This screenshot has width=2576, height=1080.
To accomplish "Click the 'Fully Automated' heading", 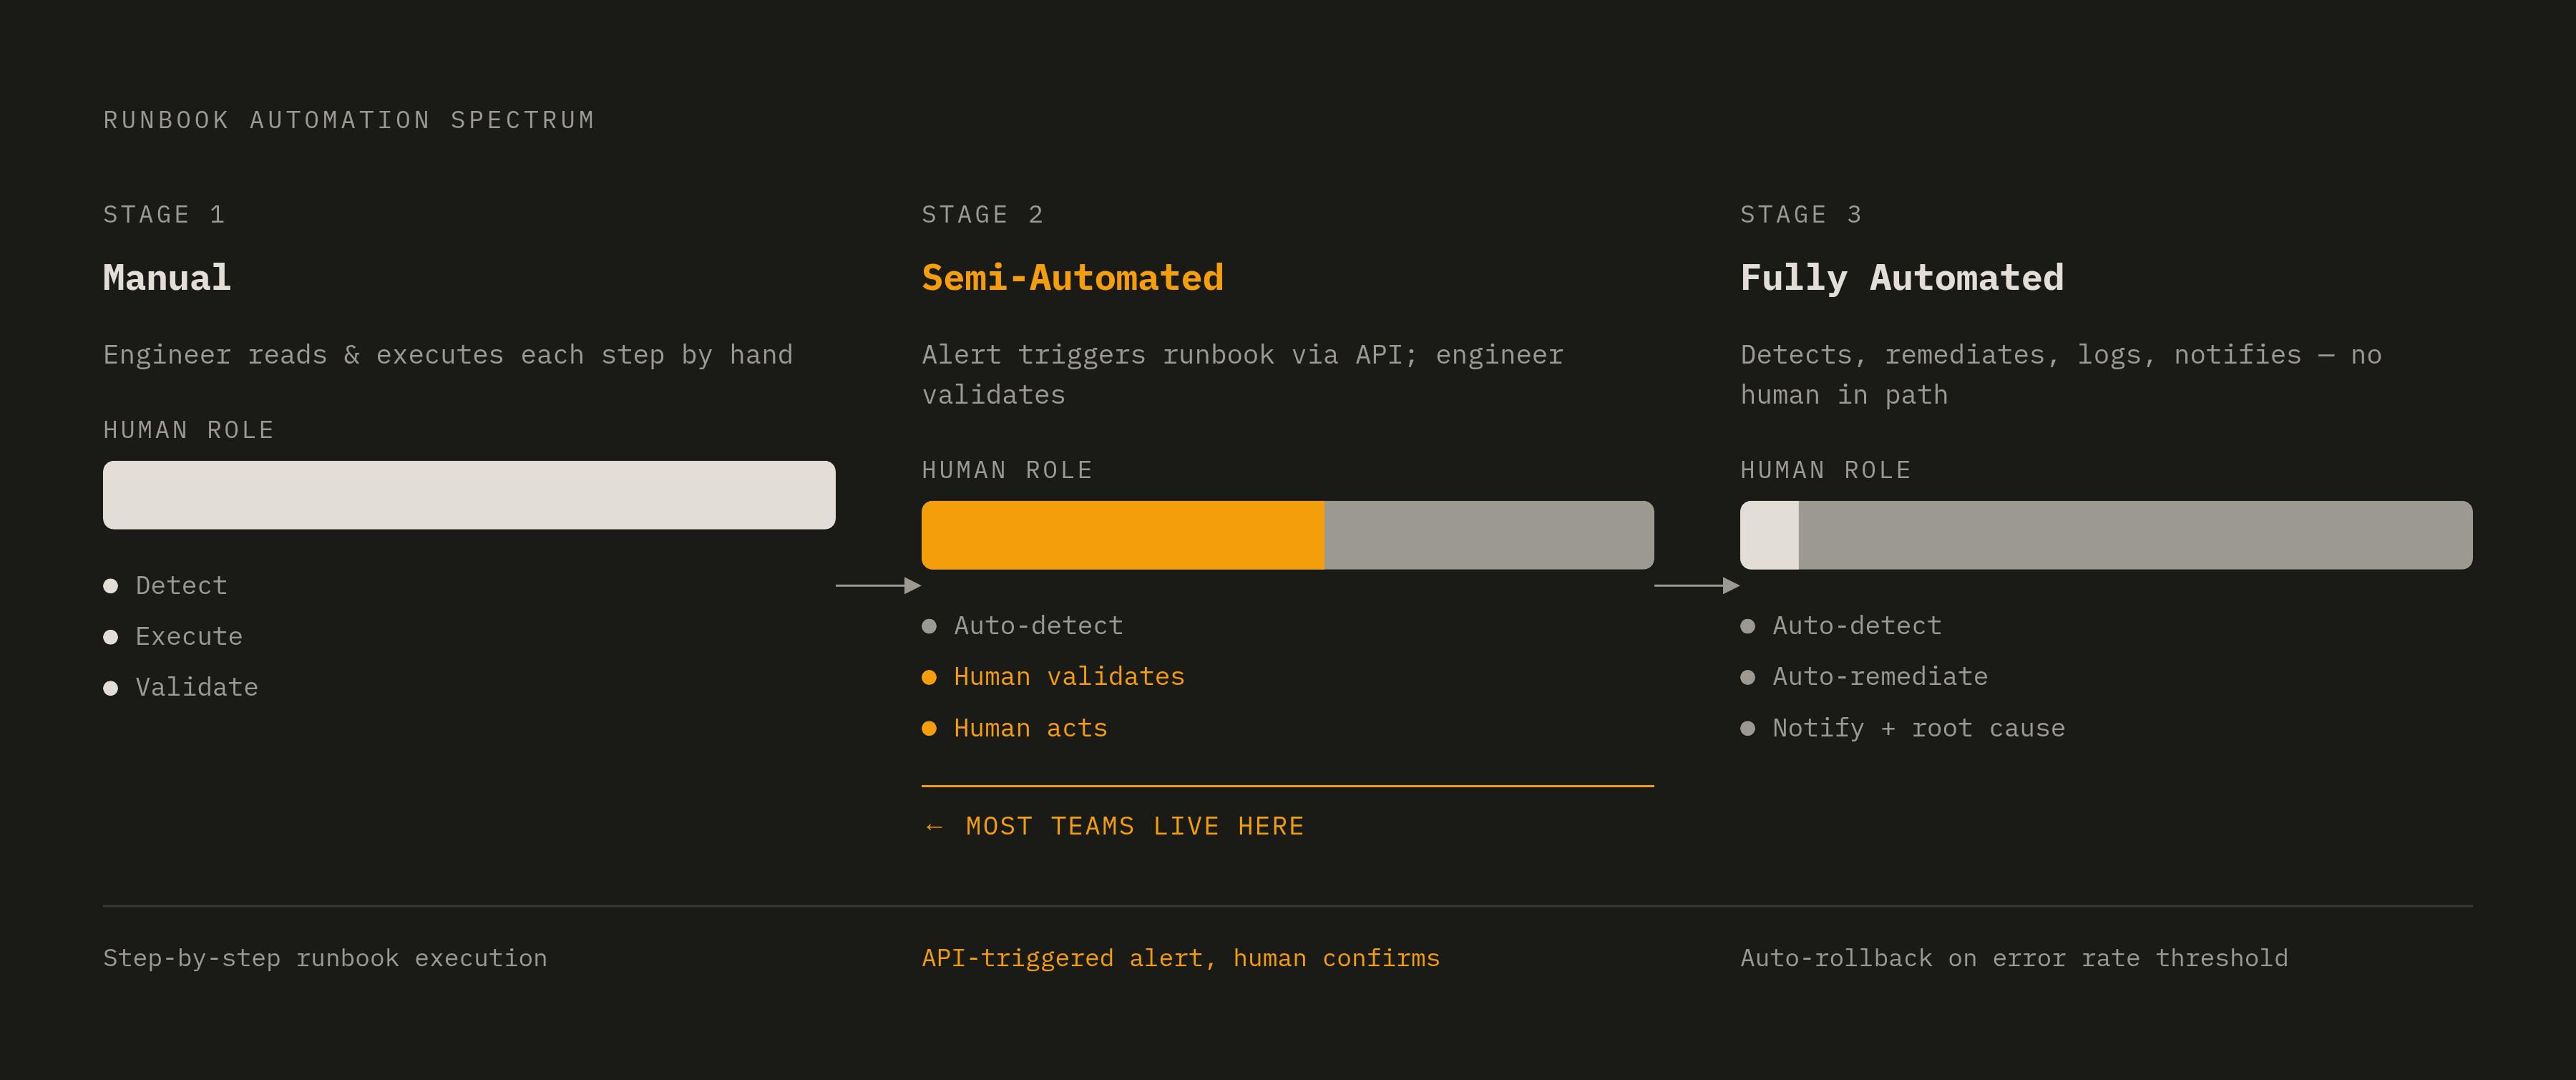I will point(1902,277).
